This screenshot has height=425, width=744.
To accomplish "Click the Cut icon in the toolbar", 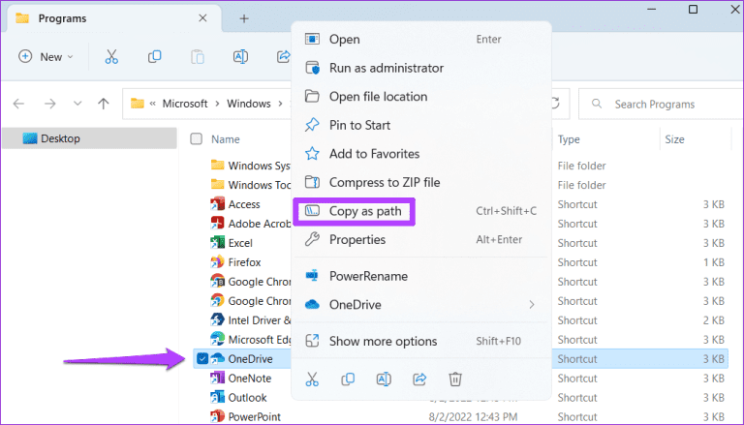I will pyautogui.click(x=111, y=57).
